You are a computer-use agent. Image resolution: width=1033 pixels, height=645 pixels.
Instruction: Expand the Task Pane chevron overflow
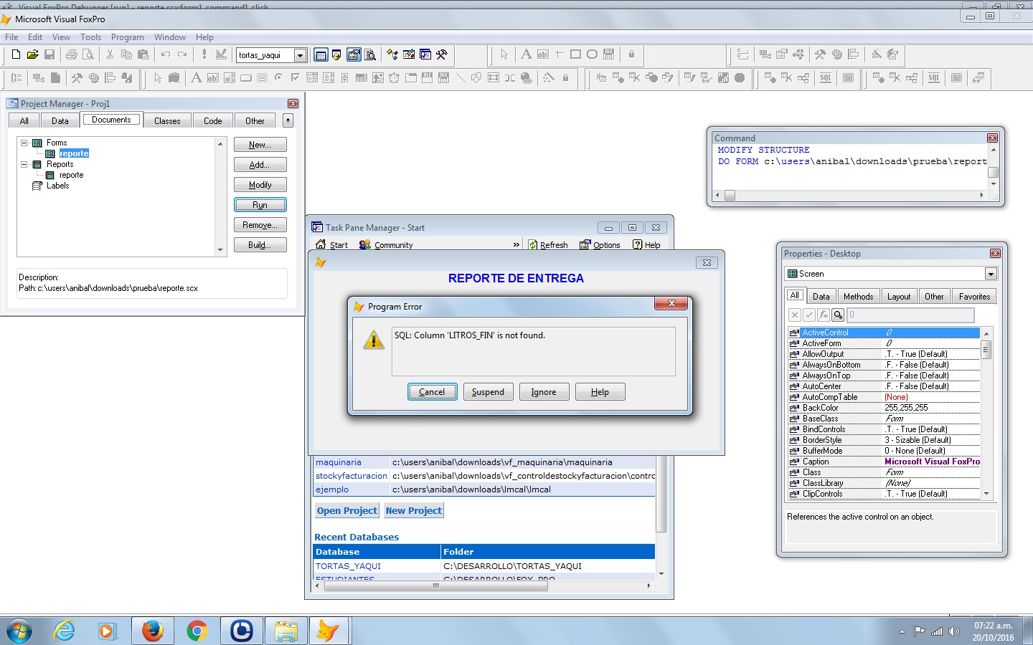(516, 245)
